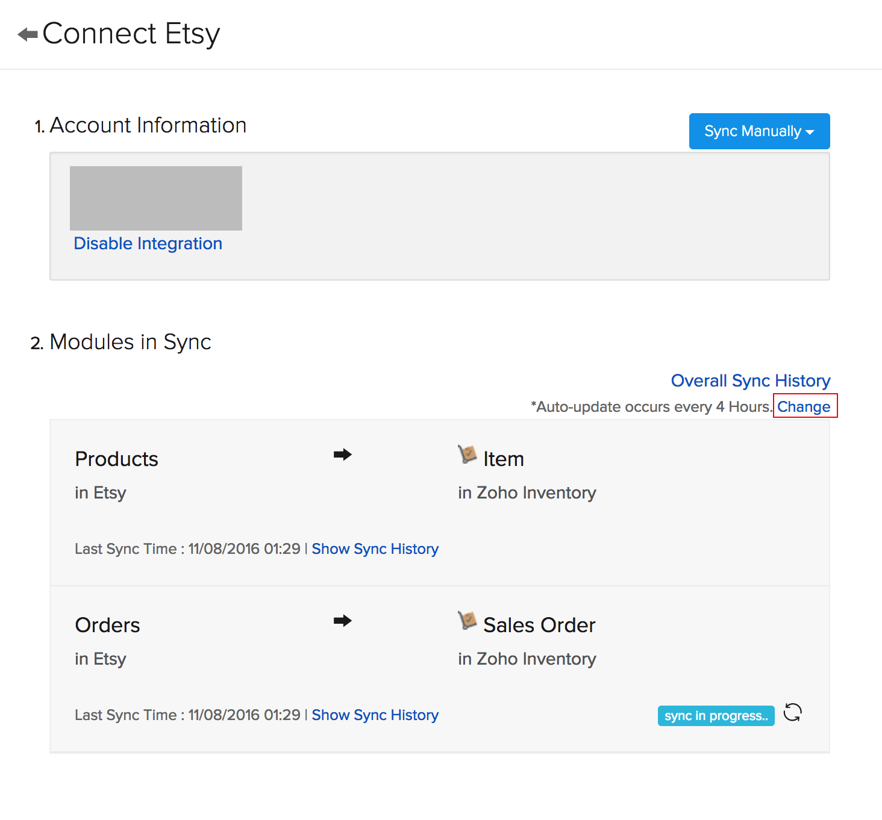882x820 pixels.
Task: Click Change to edit auto-update interval
Action: (804, 407)
